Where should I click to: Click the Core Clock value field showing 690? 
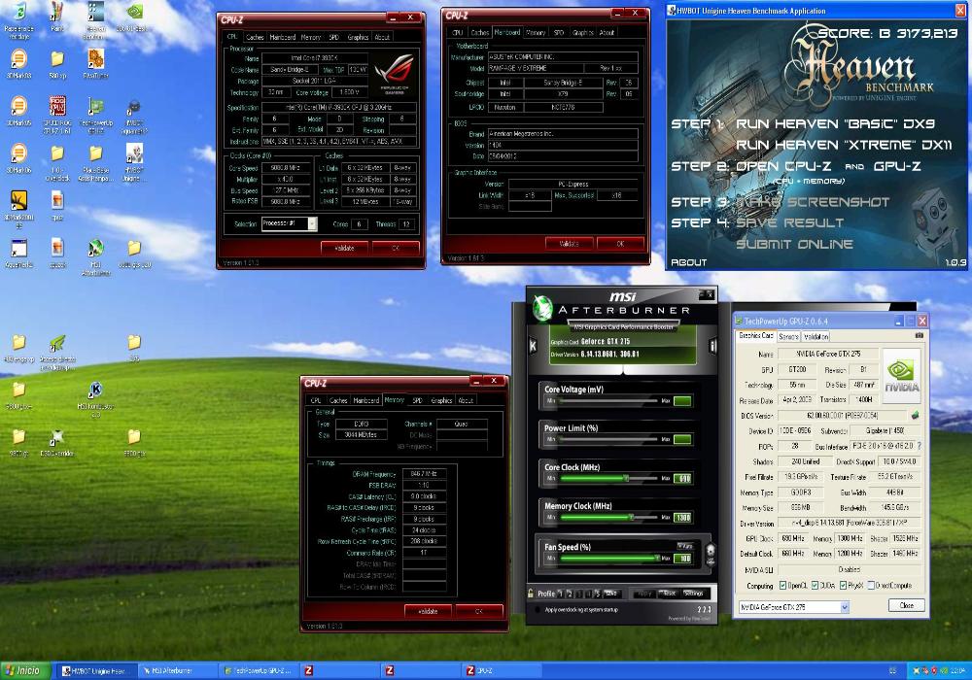tap(682, 478)
